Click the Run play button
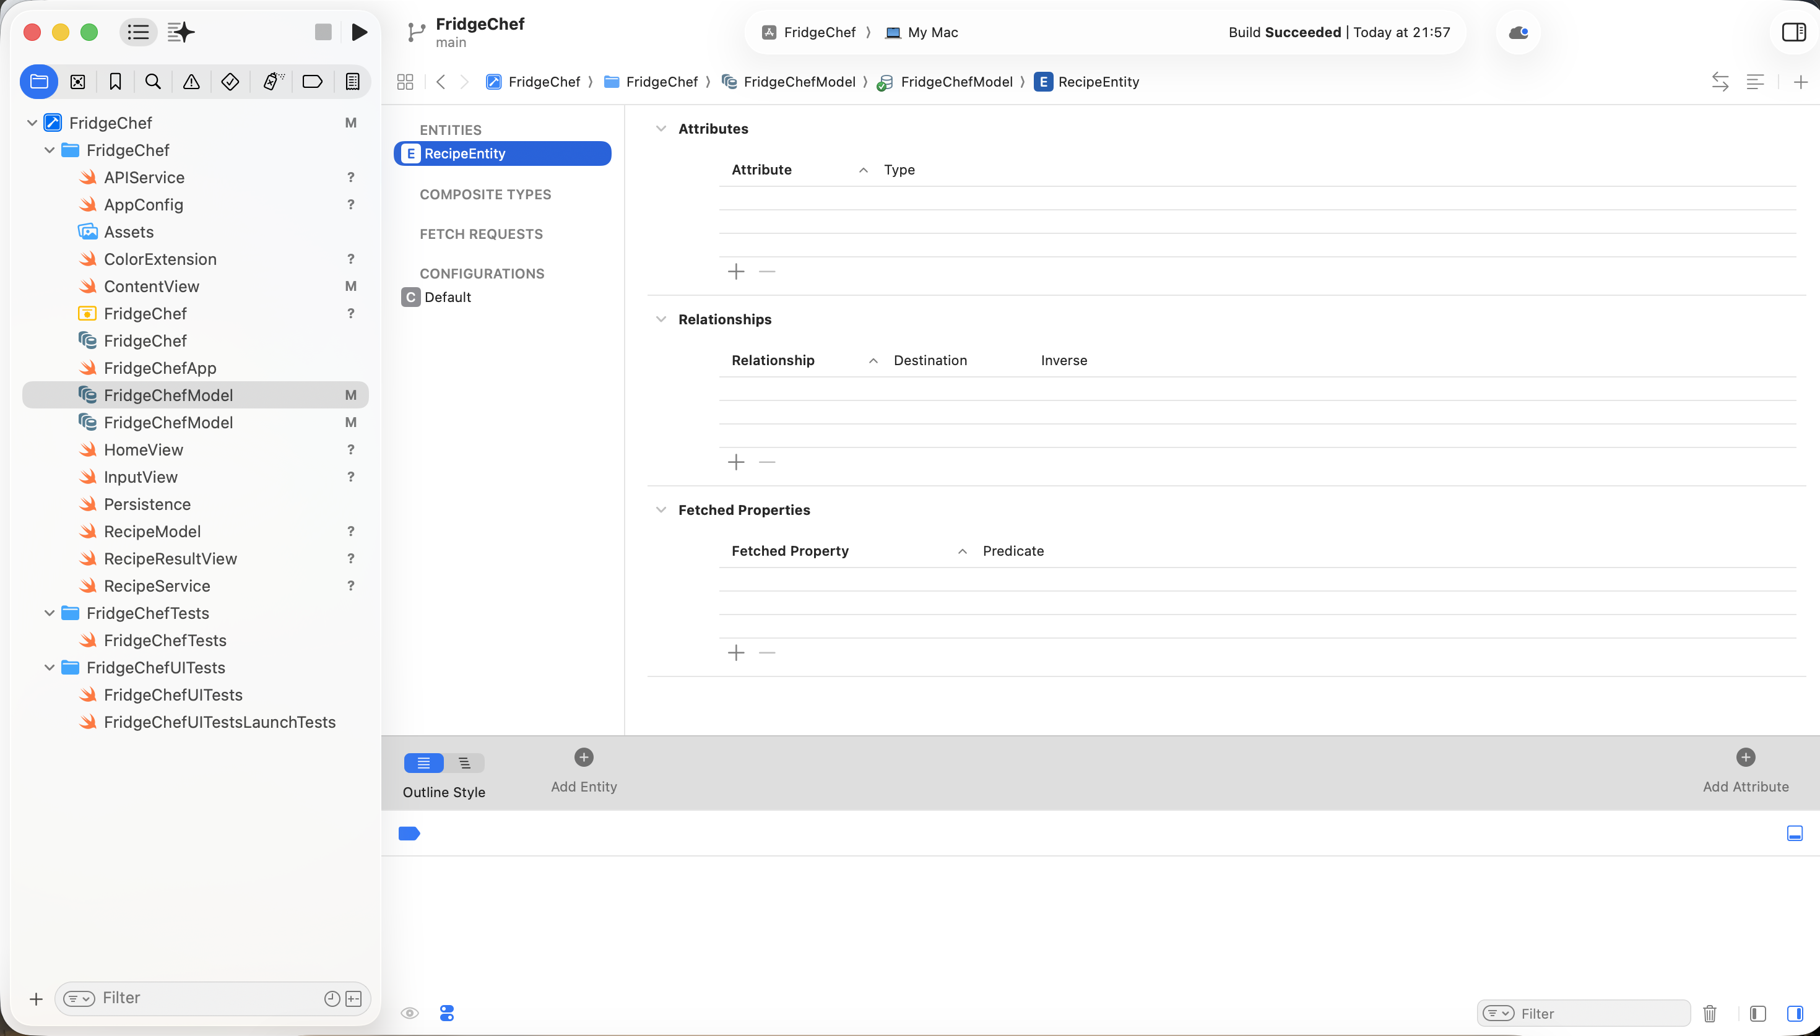The image size is (1820, 1036). 359,32
